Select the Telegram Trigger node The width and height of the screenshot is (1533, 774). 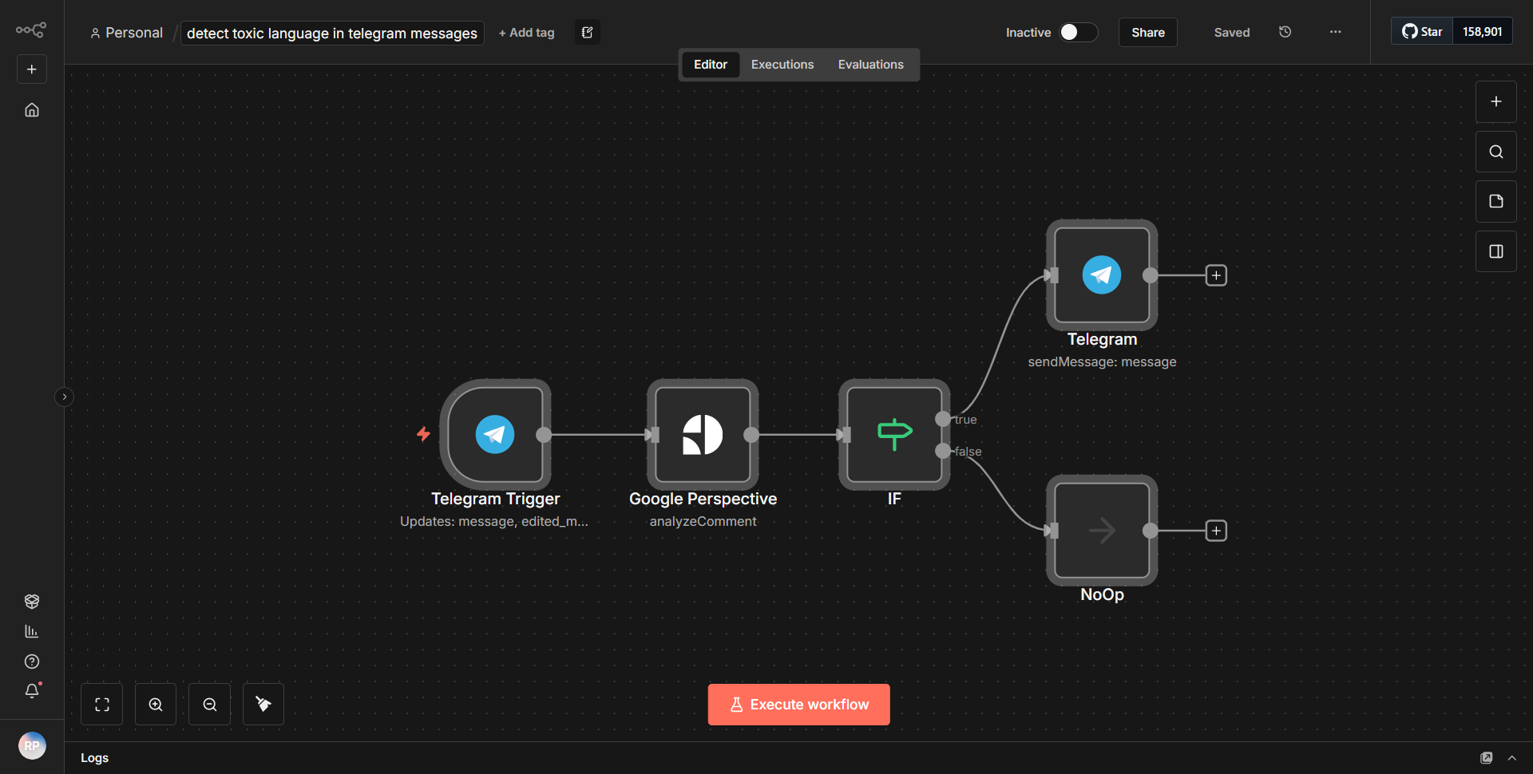click(495, 434)
